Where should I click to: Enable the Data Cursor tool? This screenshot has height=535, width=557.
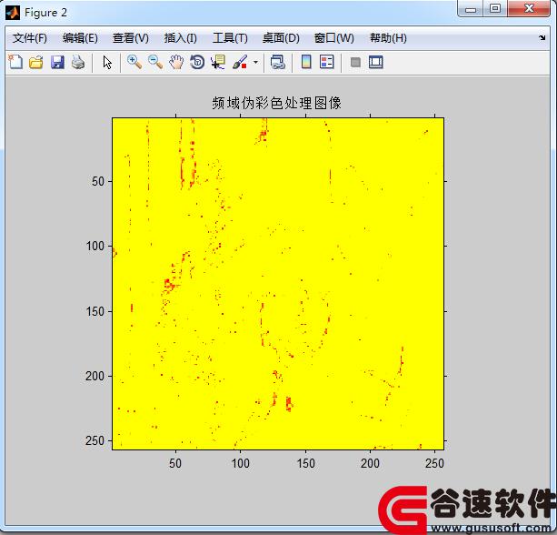[218, 62]
